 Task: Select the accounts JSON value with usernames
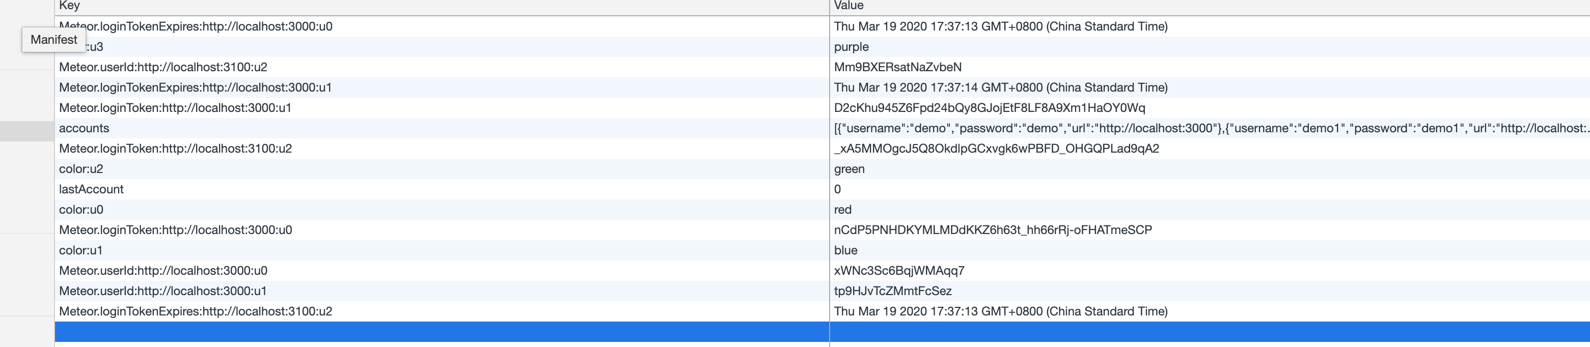point(1211,128)
